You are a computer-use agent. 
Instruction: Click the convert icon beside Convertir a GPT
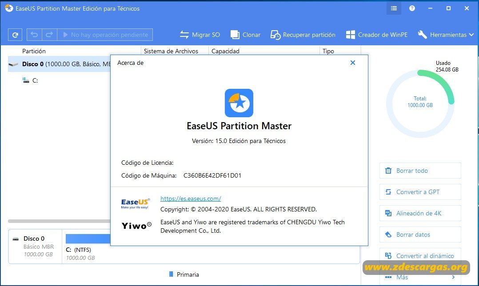388,192
